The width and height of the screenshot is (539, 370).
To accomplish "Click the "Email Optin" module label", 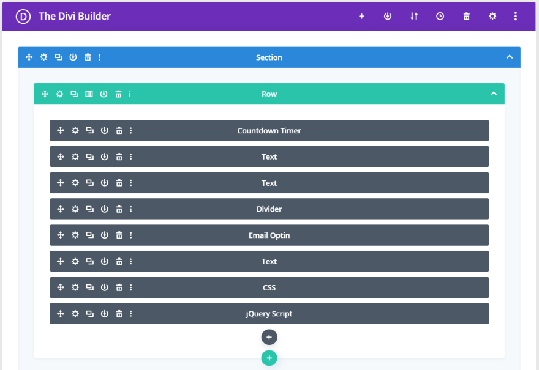I will click(x=269, y=235).
